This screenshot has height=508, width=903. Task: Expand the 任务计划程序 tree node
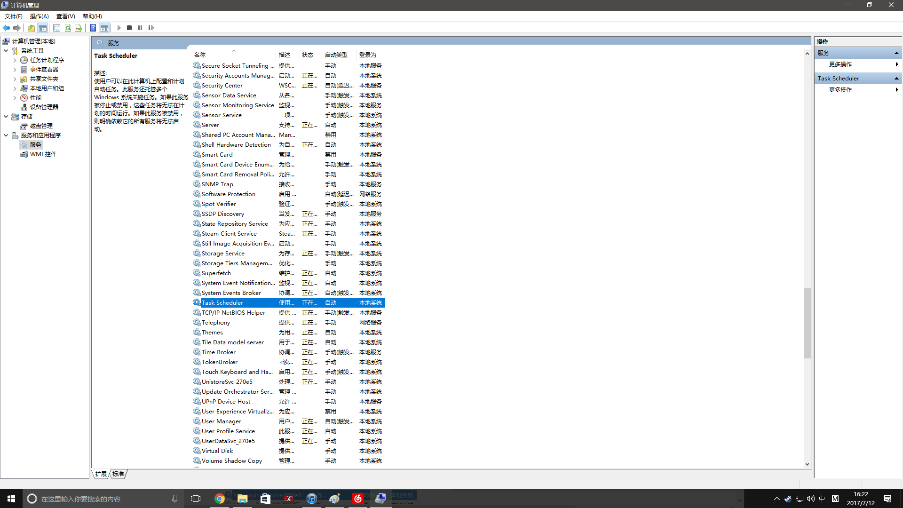(x=15, y=60)
